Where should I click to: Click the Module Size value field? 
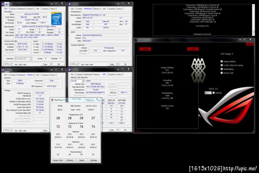(96, 84)
